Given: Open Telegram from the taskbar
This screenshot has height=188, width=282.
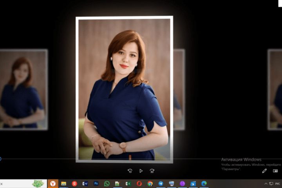Looking at the screenshot, I should tap(161, 183).
